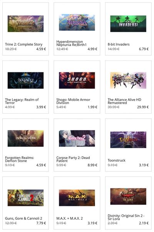Open the Toonstruck game artwork
Screen dimensions: 154x232
[x=128, y=140]
